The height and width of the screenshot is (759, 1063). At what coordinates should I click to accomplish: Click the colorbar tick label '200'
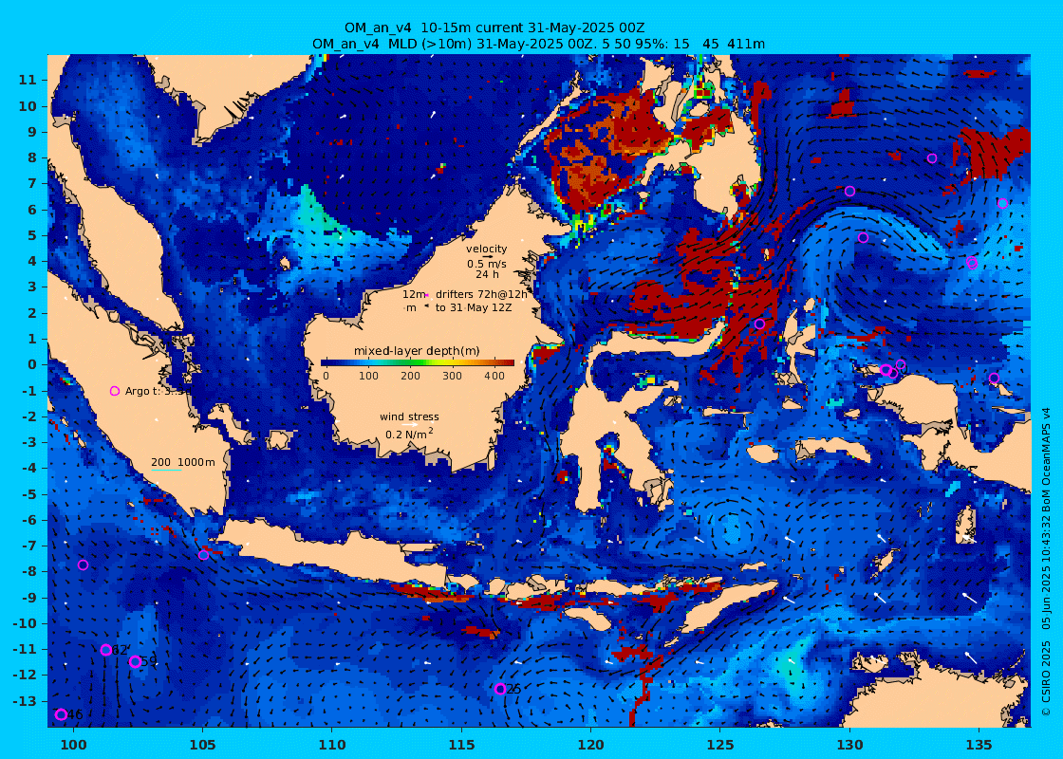(410, 376)
